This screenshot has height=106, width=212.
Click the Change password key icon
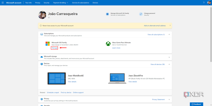pos(141,14)
